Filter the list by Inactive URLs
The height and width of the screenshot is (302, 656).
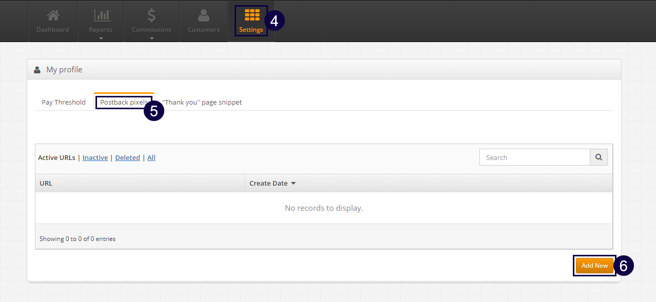tap(95, 157)
